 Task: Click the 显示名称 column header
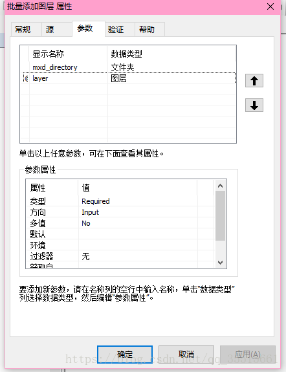coord(69,54)
